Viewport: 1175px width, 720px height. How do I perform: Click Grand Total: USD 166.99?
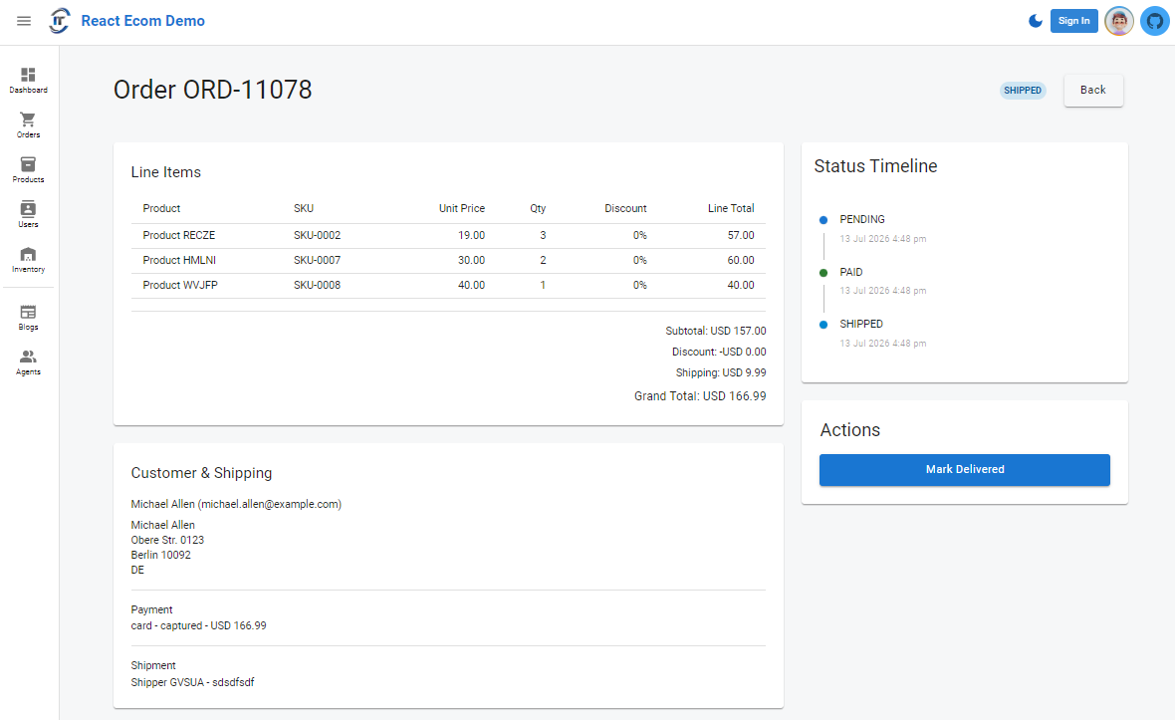[x=700, y=395]
